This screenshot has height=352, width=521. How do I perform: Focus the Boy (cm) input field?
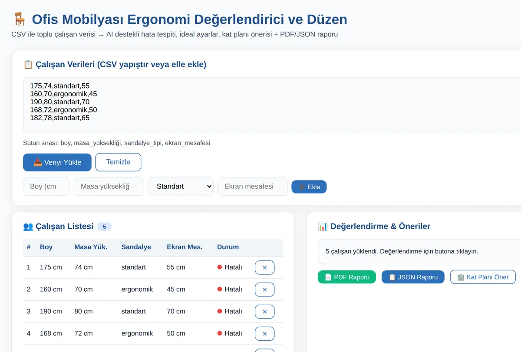tap(46, 187)
